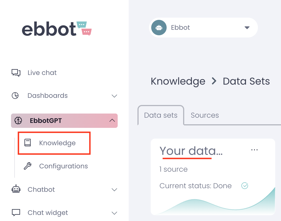The height and width of the screenshot is (221, 281).
Task: Click the Knowledge book icon
Action: 27,143
